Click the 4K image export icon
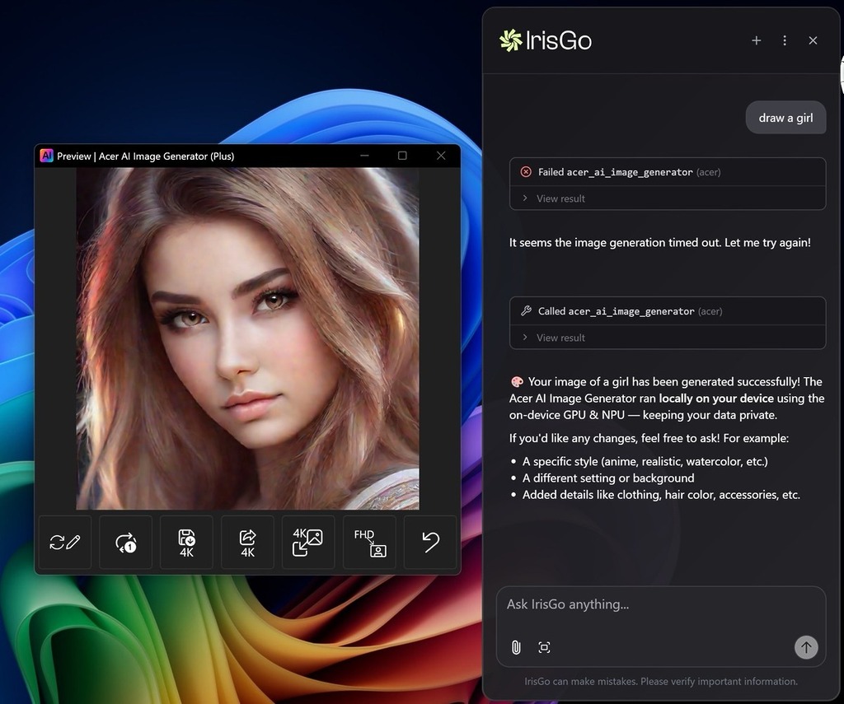 click(x=308, y=542)
